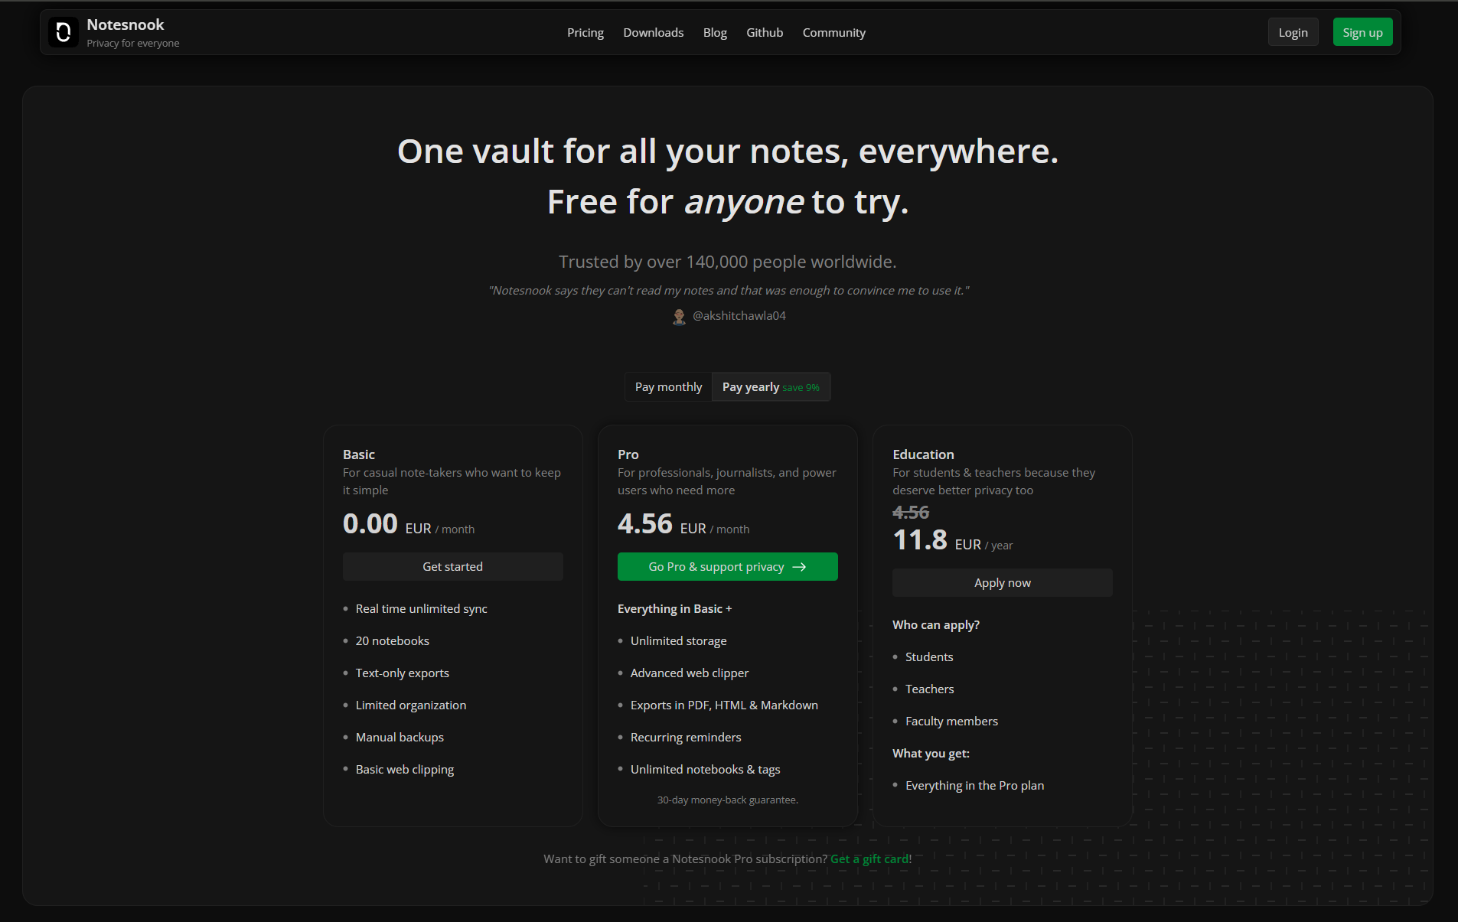Screen dimensions: 1458x922
Task: Switch to Pay yearly billing
Action: [x=770, y=387]
